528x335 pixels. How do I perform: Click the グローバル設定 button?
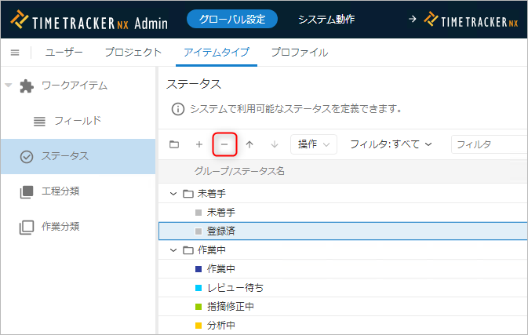[231, 20]
